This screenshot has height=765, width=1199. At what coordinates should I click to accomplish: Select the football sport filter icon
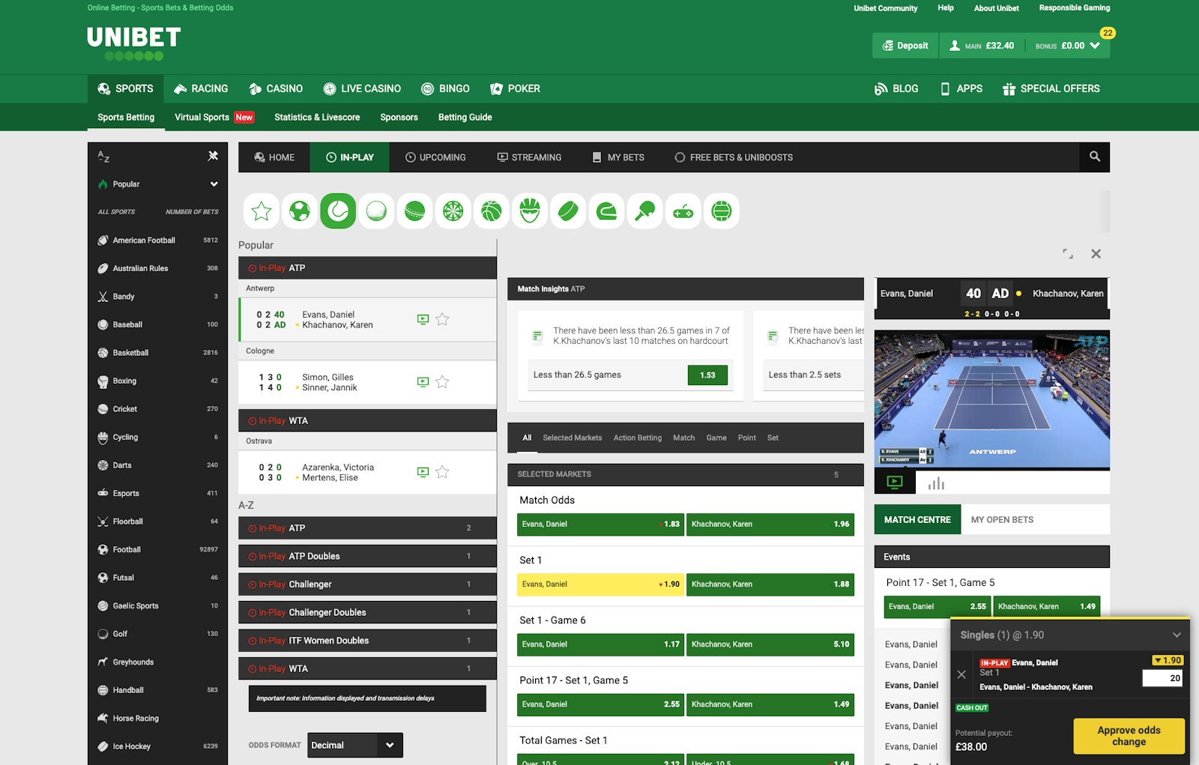300,212
